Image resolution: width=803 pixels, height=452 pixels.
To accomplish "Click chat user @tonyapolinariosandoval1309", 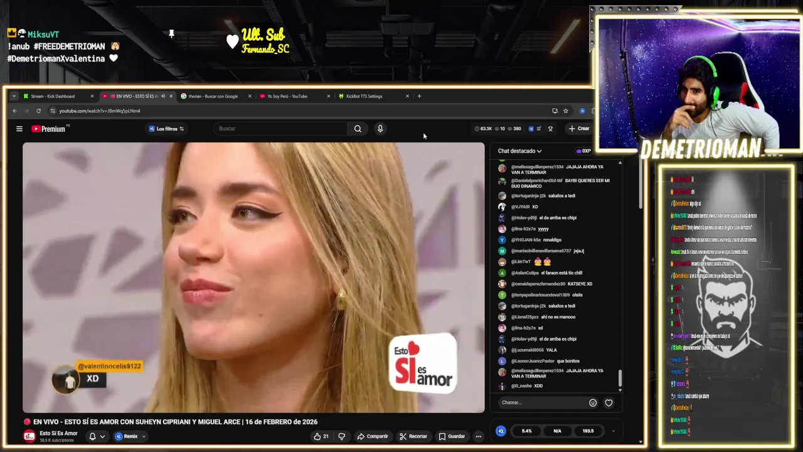I will (x=540, y=295).
